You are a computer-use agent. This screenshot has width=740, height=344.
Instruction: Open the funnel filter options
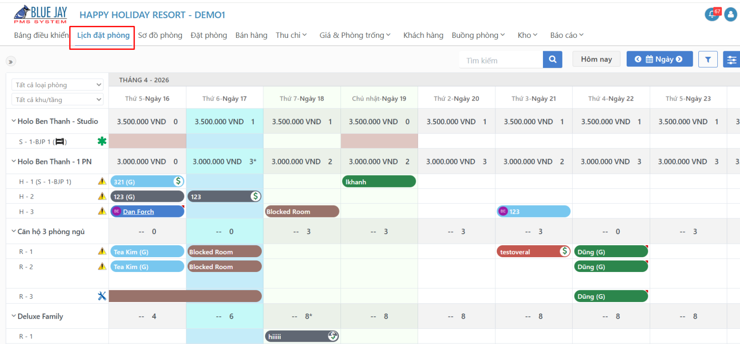click(x=708, y=60)
